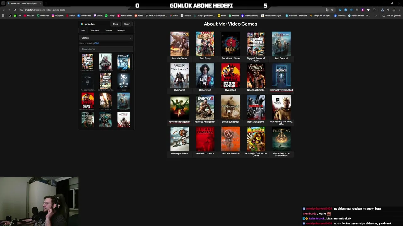403x226 pixels.
Task: Open the Newsfeed - Sketchfab bookmark
Action: 296,16
